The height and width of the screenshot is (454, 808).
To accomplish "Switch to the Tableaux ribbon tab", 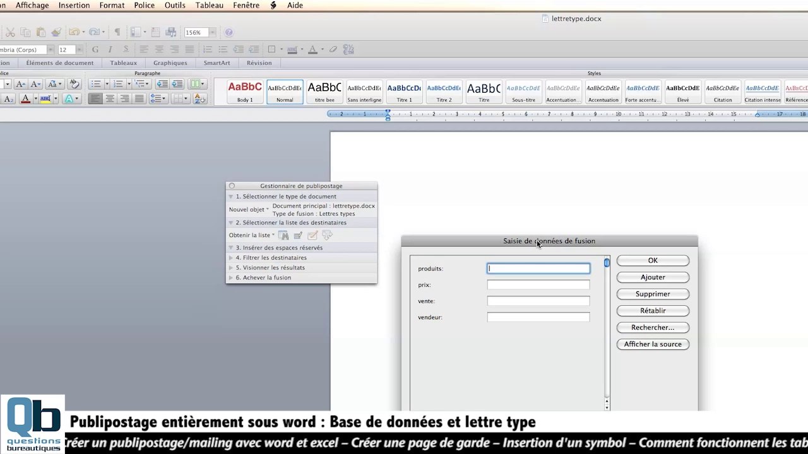I will [124, 63].
